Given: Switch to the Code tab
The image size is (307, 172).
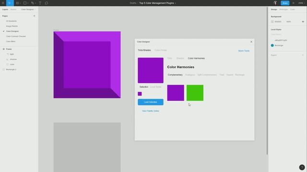Looking at the screenshot, I should coord(292,10).
